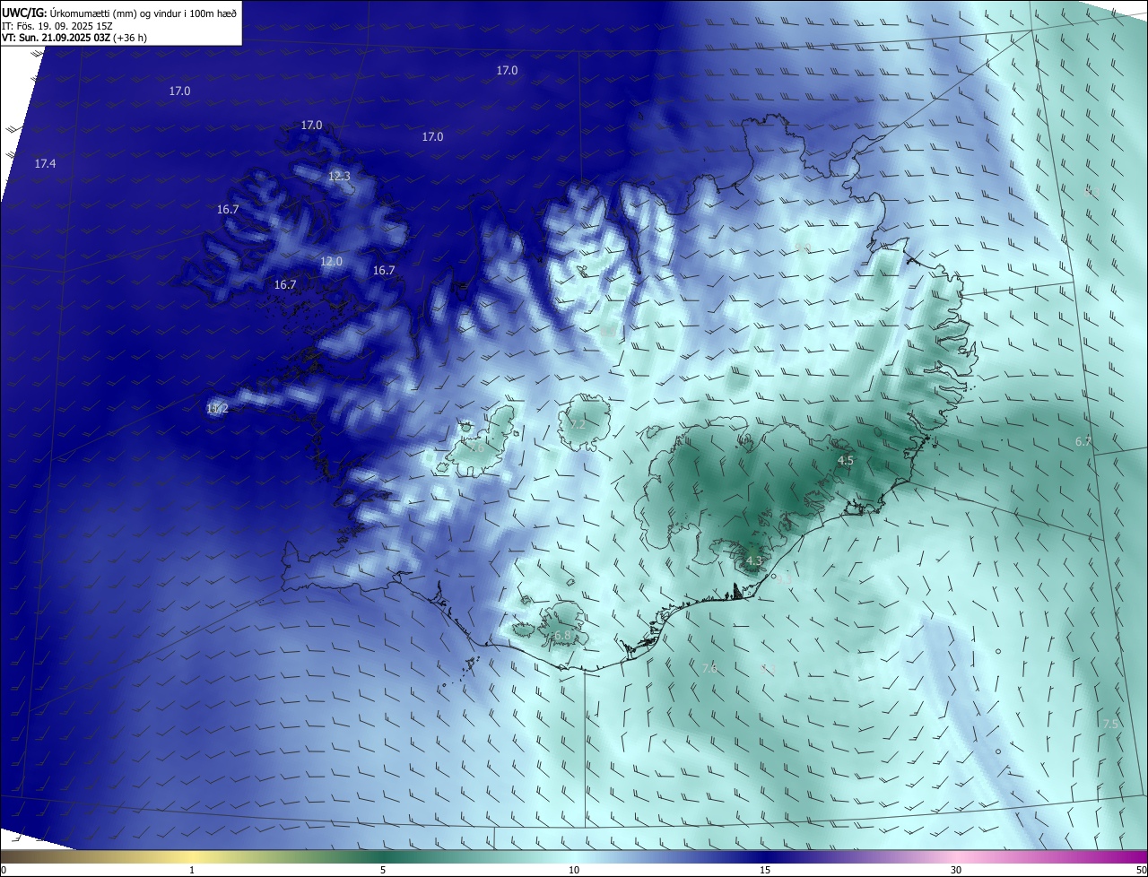Image resolution: width=1148 pixels, height=877 pixels.
Task: Click the 30 tick on the color scale
Action: coord(956,870)
